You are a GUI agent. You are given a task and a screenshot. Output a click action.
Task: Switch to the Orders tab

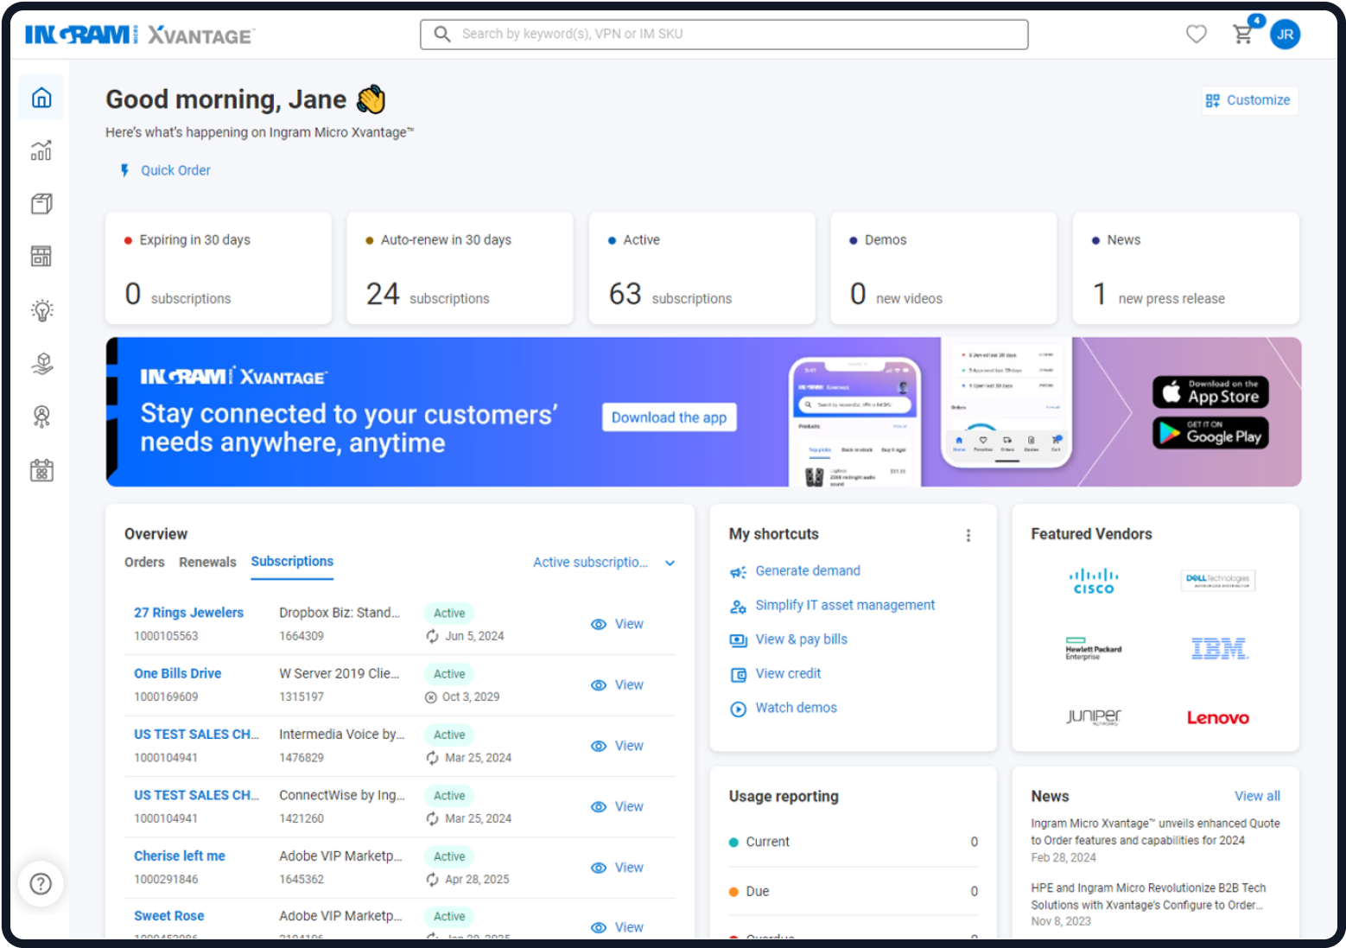(144, 563)
